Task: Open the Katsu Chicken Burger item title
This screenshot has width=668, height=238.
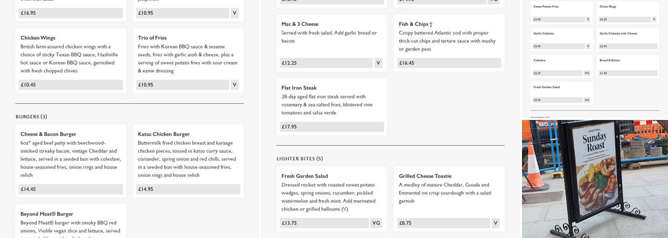Action: pos(164,134)
